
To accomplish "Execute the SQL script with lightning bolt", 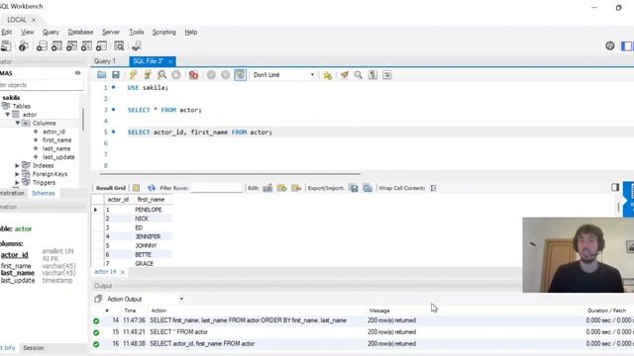I will pyautogui.click(x=133, y=75).
